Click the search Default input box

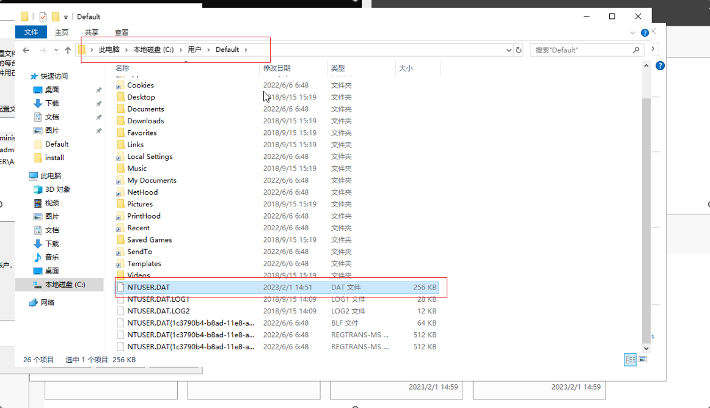click(582, 50)
